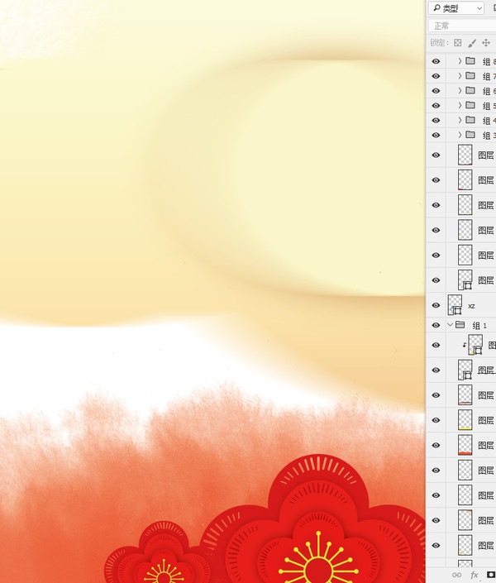Select the 组 5 folder icon

470,105
